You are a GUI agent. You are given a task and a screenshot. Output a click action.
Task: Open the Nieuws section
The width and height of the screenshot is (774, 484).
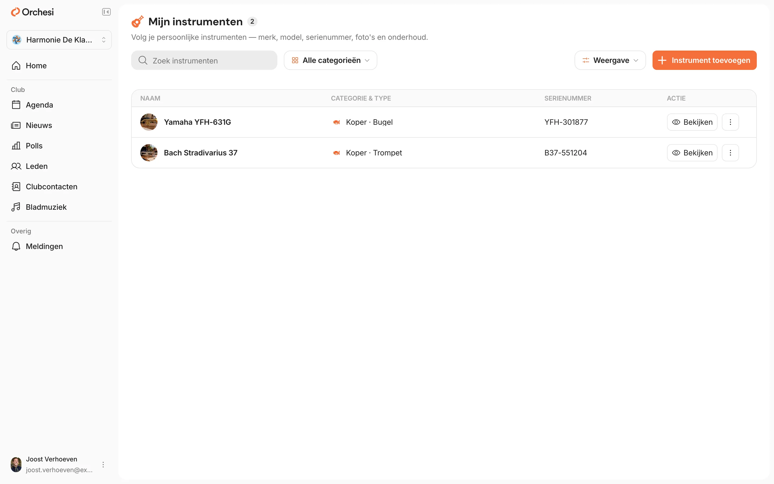click(x=59, y=125)
